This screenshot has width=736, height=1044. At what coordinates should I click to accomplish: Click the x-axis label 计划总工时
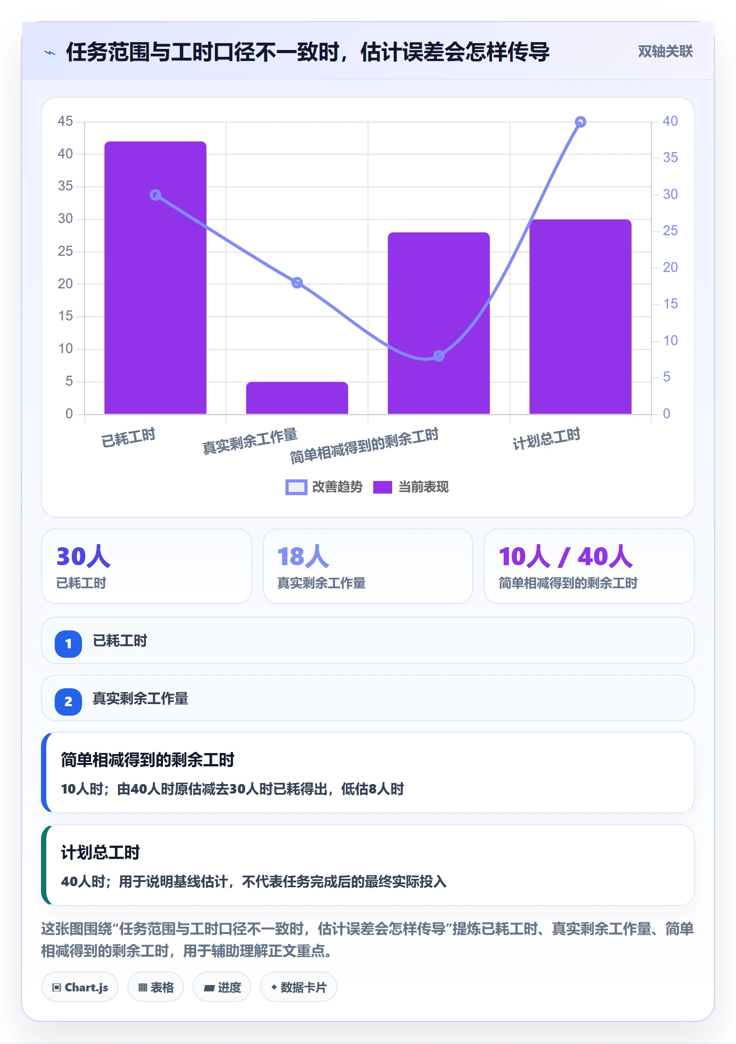(x=547, y=438)
